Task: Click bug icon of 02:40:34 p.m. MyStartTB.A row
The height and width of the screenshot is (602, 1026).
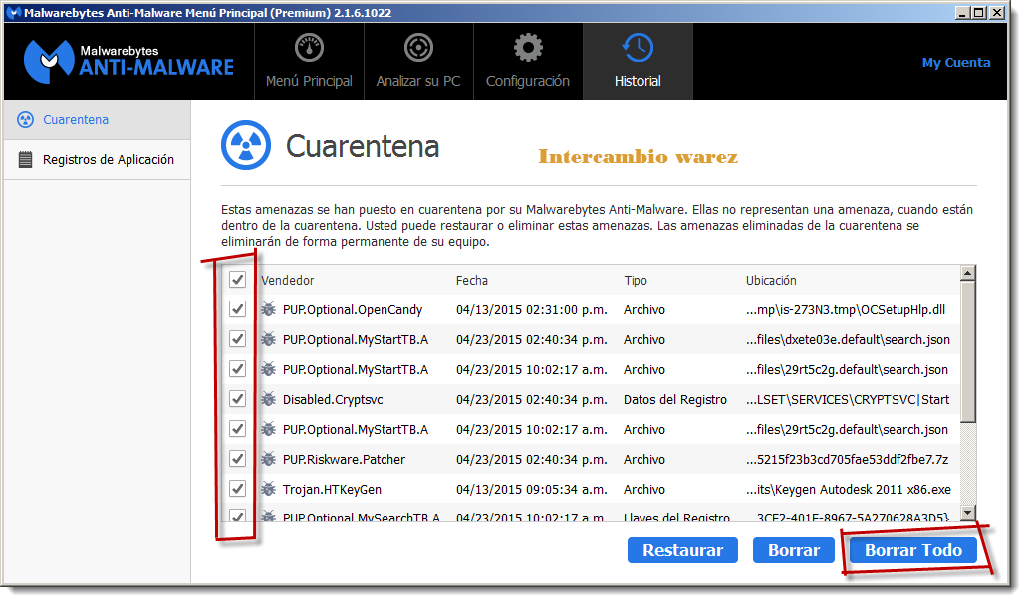Action: 268,339
